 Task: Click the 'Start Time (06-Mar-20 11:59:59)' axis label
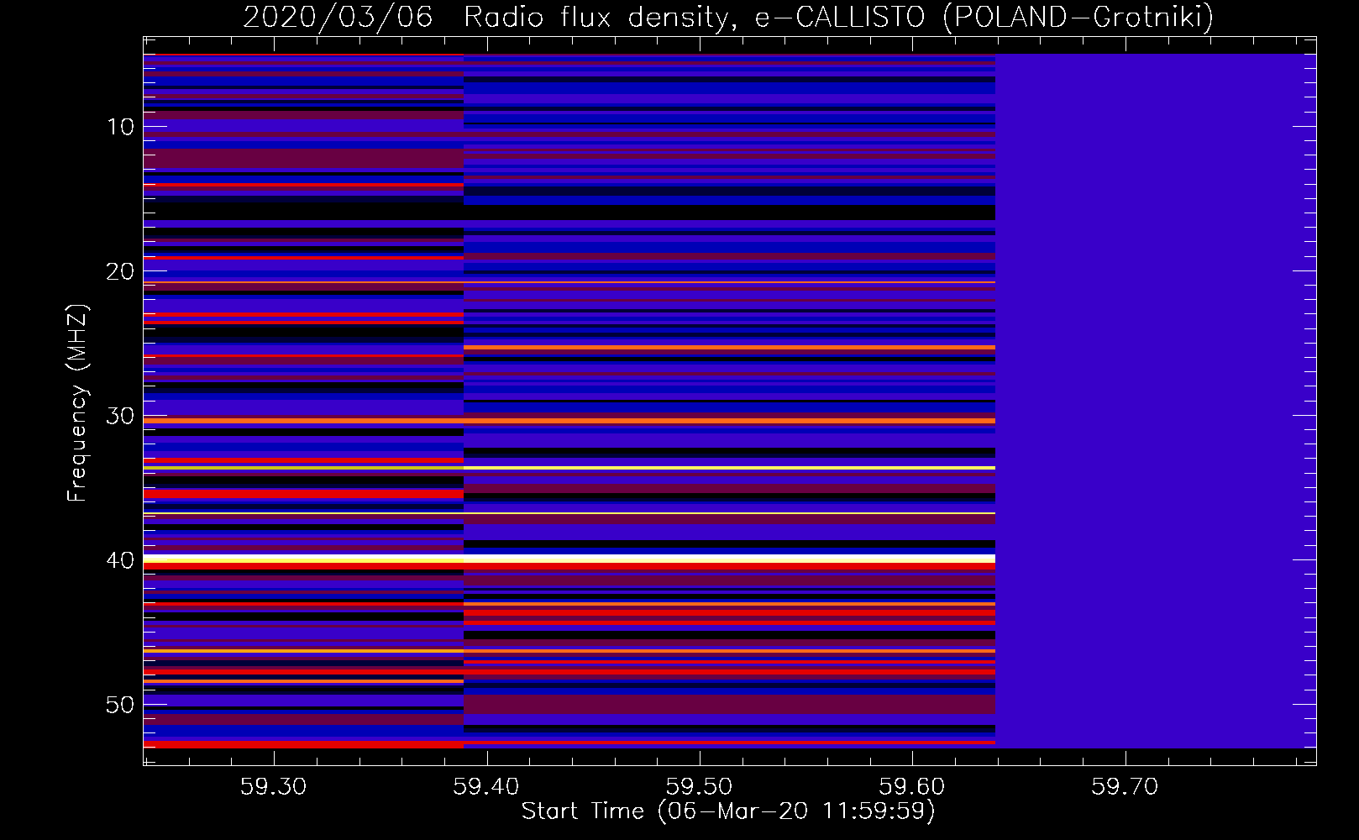(x=728, y=811)
